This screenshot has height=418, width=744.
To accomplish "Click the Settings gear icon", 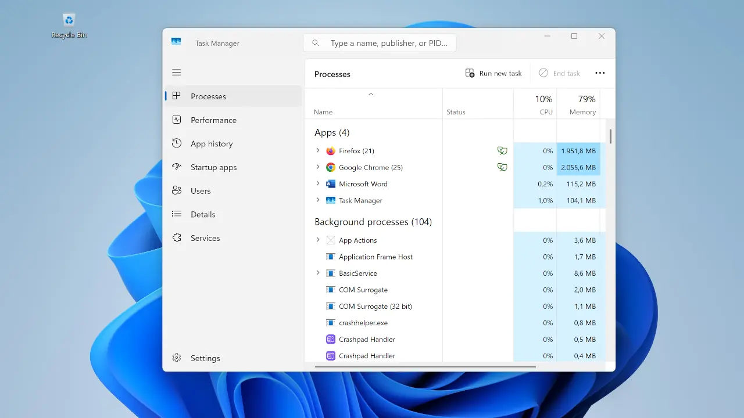I will [x=177, y=358].
